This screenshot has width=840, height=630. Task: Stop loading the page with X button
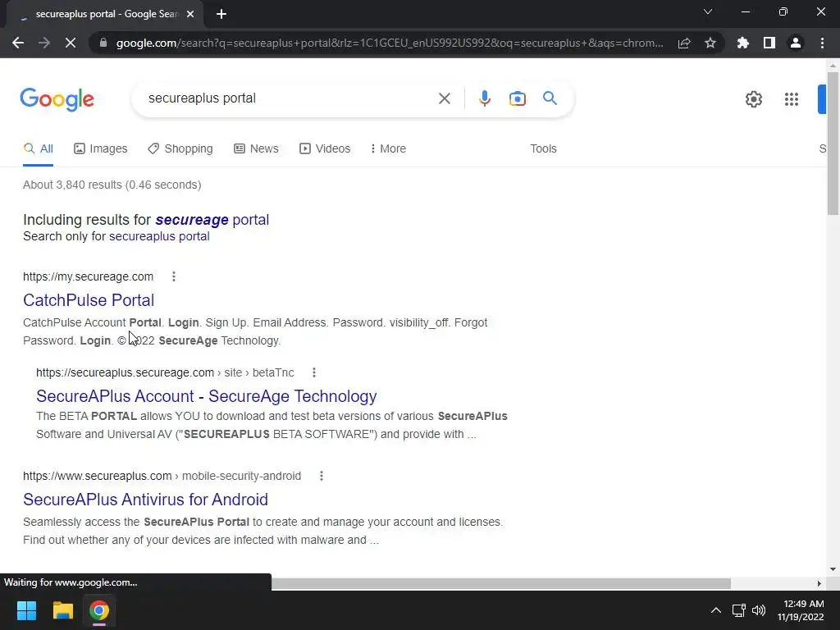coord(71,43)
